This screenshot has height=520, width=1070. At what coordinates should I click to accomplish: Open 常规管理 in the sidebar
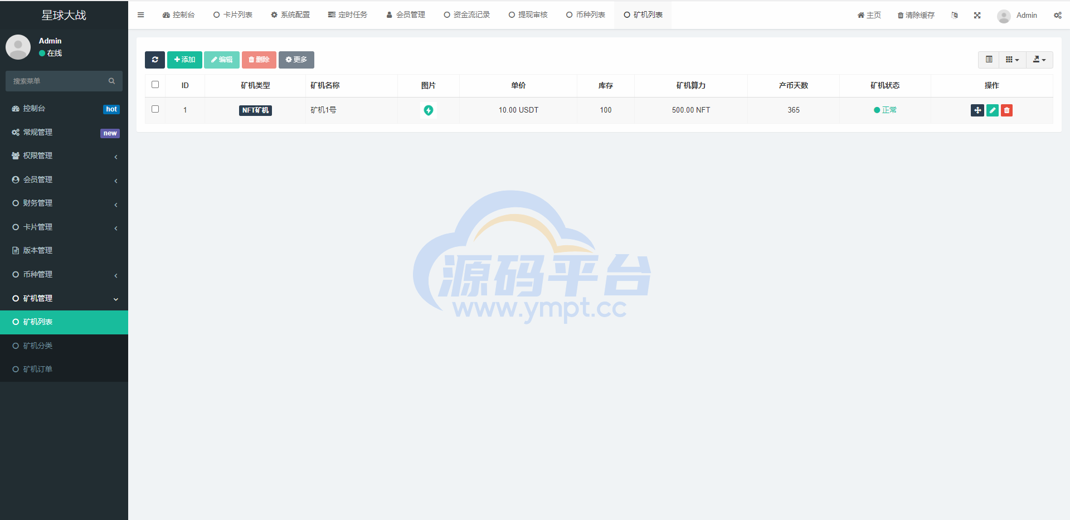64,132
